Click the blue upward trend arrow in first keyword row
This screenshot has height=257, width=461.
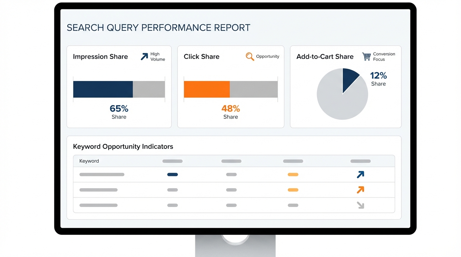[x=360, y=174]
